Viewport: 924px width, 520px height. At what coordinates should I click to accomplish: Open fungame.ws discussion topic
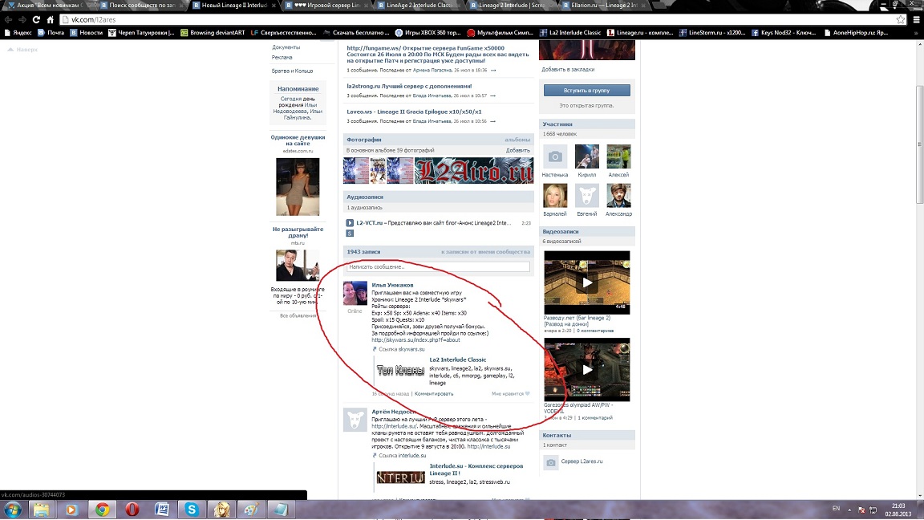[437, 55]
